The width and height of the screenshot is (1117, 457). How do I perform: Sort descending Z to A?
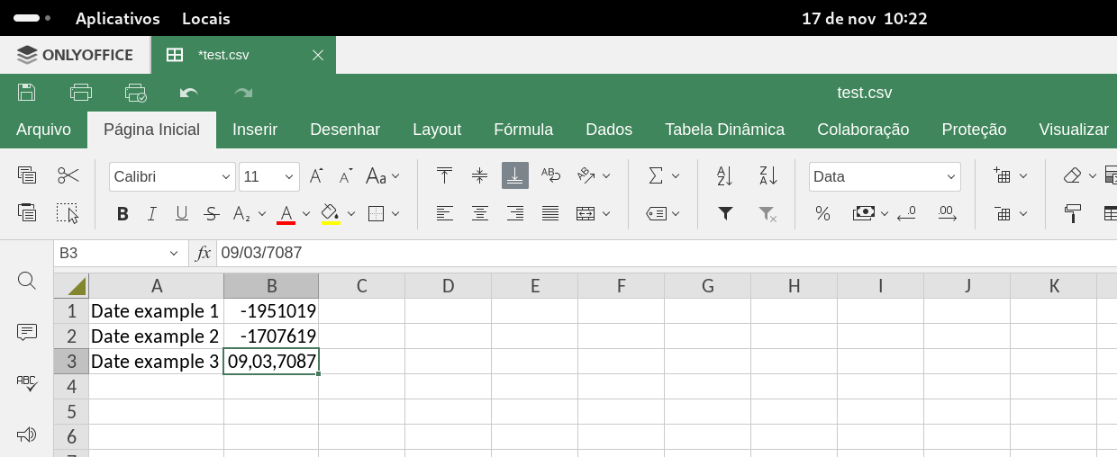(x=767, y=175)
